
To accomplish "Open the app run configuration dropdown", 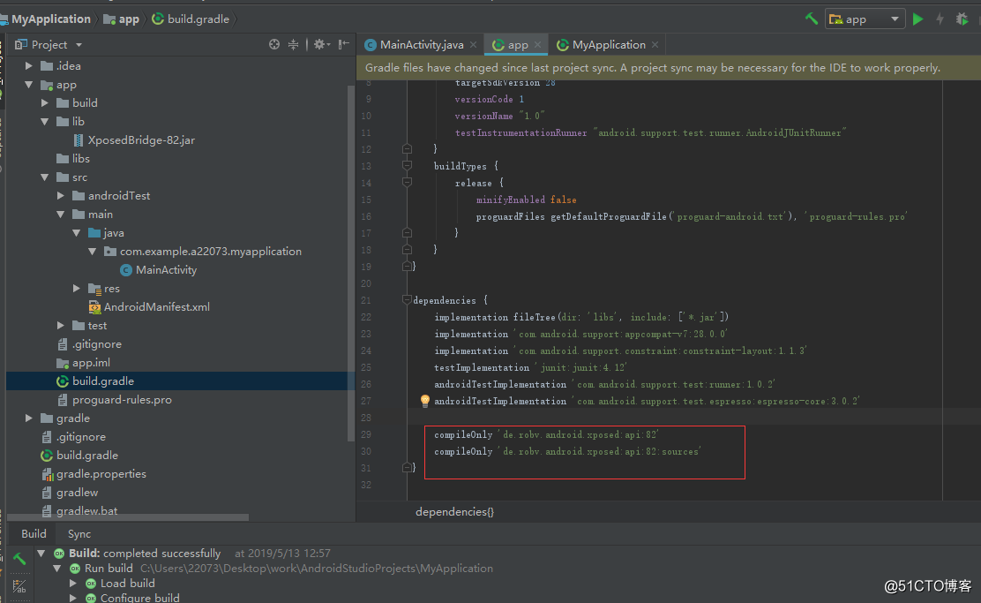I will click(x=865, y=19).
